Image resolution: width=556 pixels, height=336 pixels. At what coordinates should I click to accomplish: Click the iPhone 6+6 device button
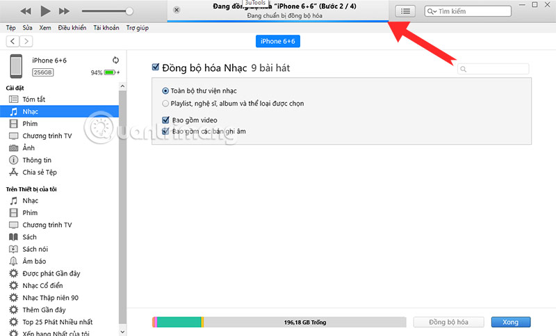coord(277,41)
